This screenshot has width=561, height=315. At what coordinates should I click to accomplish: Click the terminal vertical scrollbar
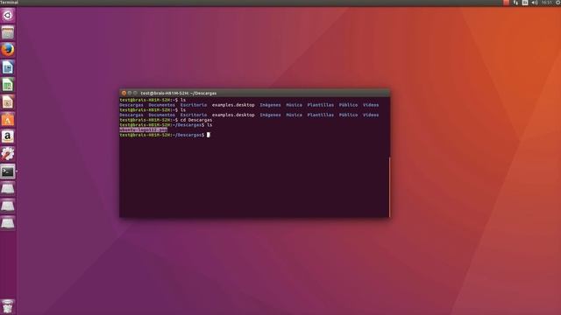point(389,186)
